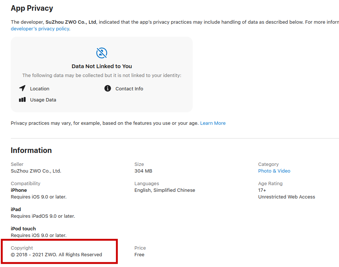The image size is (339, 267).
Task: Click the Usage Data bar chart icon
Action: [x=23, y=100]
